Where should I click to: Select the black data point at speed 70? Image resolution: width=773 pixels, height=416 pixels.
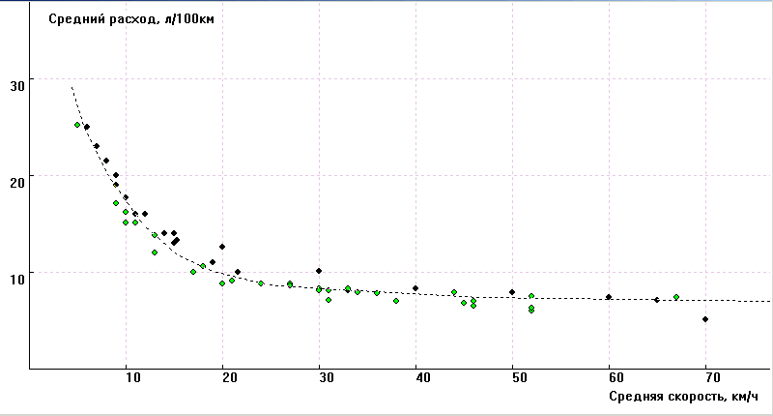pyautogui.click(x=705, y=319)
